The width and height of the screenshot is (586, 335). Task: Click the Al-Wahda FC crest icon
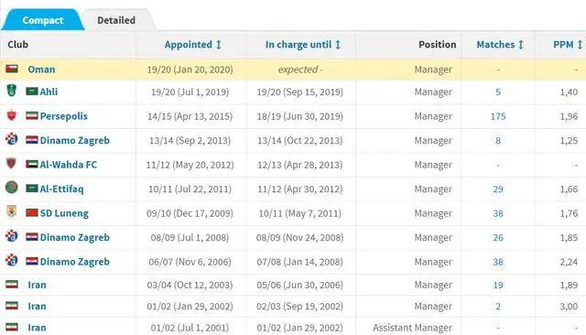(x=12, y=163)
